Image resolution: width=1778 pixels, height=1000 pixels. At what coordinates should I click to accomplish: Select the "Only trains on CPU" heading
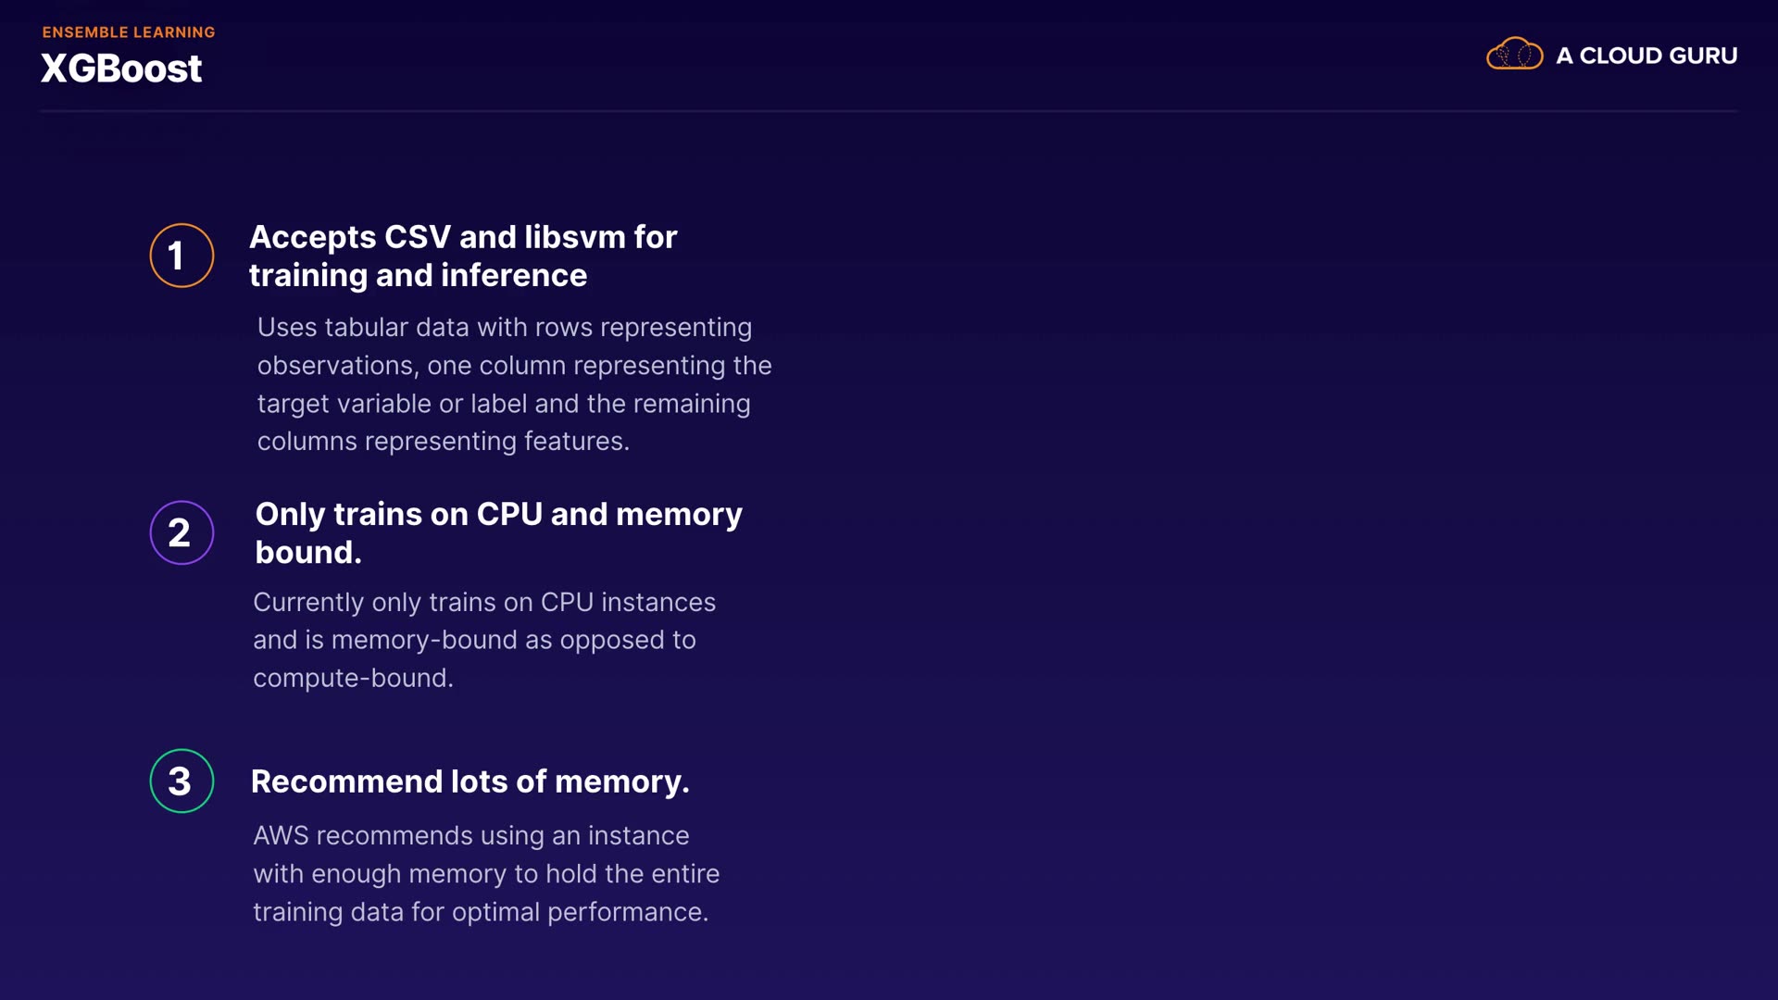pyautogui.click(x=498, y=532)
